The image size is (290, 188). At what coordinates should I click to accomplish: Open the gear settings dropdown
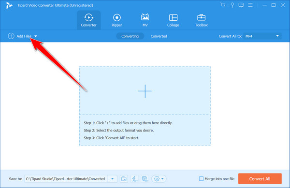[159, 179]
